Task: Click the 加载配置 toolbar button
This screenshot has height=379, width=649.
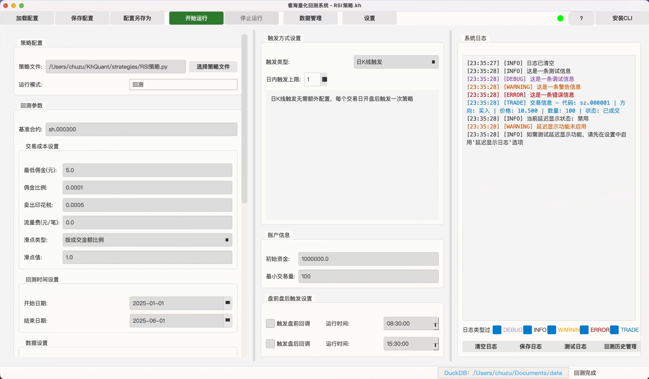Action: pyautogui.click(x=27, y=18)
